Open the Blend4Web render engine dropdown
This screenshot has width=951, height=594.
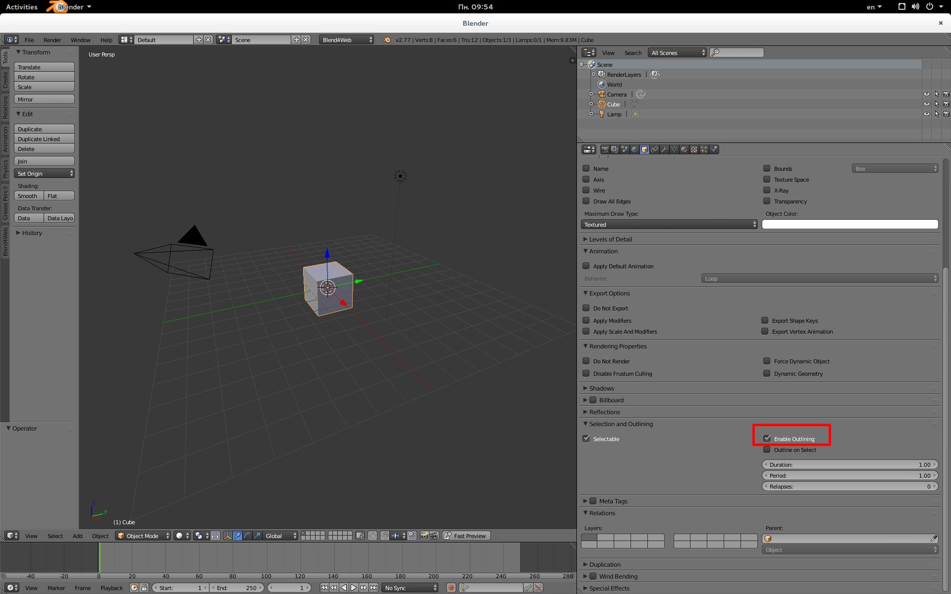(x=347, y=40)
